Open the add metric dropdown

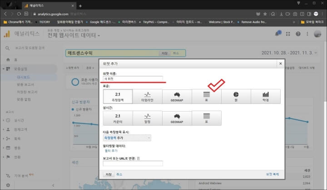[x=127, y=138]
